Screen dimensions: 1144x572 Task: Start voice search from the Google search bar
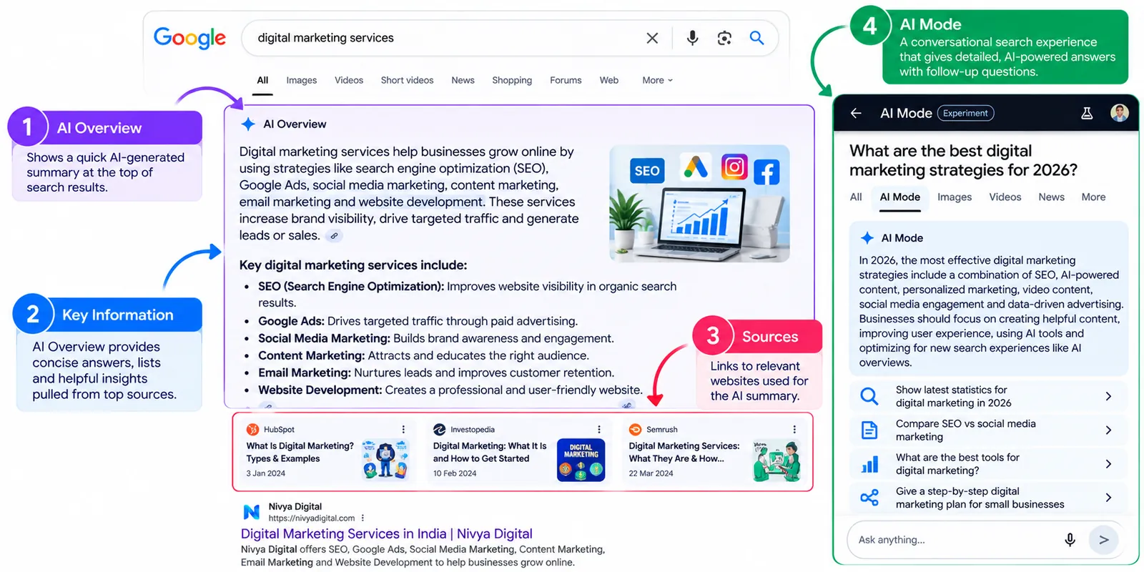[x=692, y=38]
